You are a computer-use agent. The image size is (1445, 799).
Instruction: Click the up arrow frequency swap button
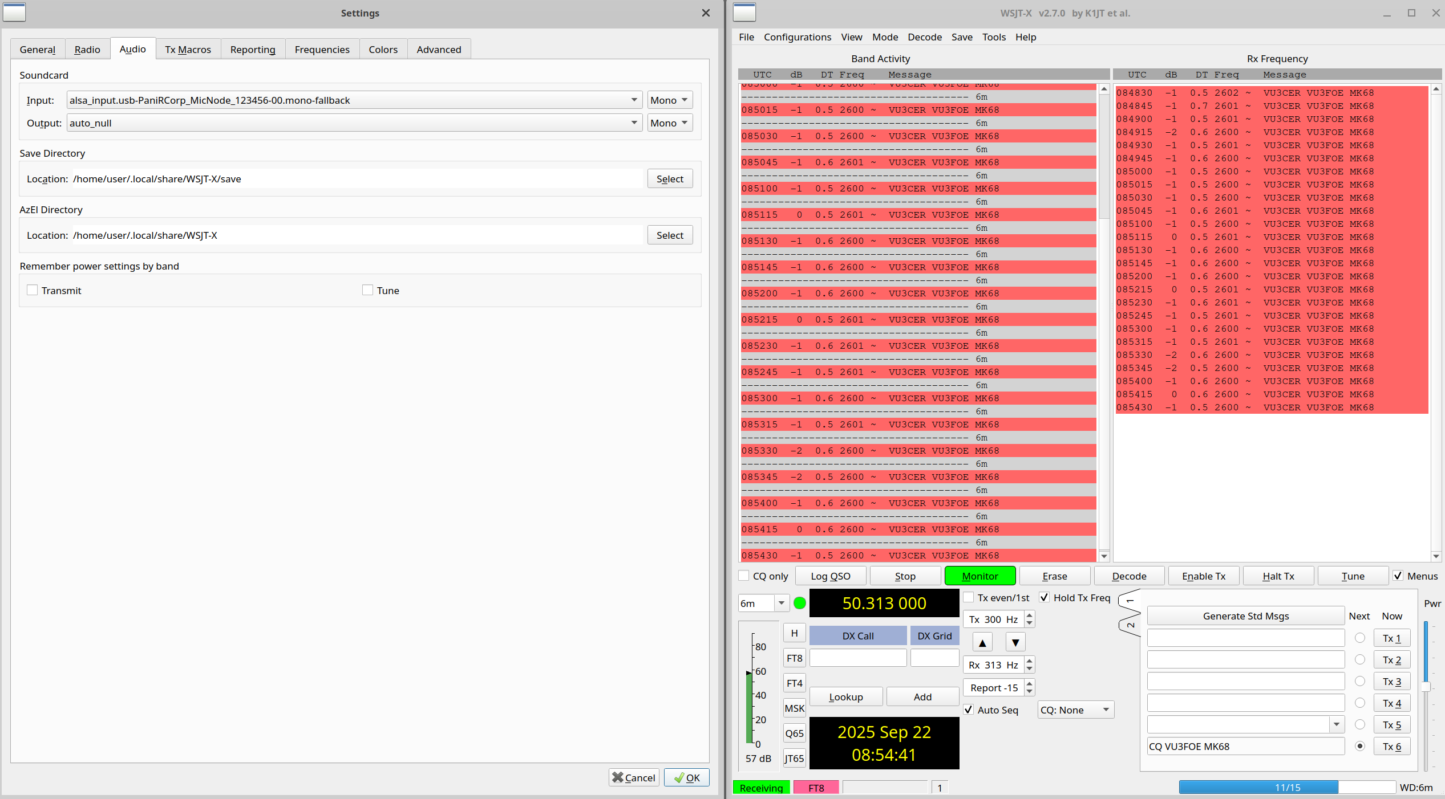click(x=982, y=642)
